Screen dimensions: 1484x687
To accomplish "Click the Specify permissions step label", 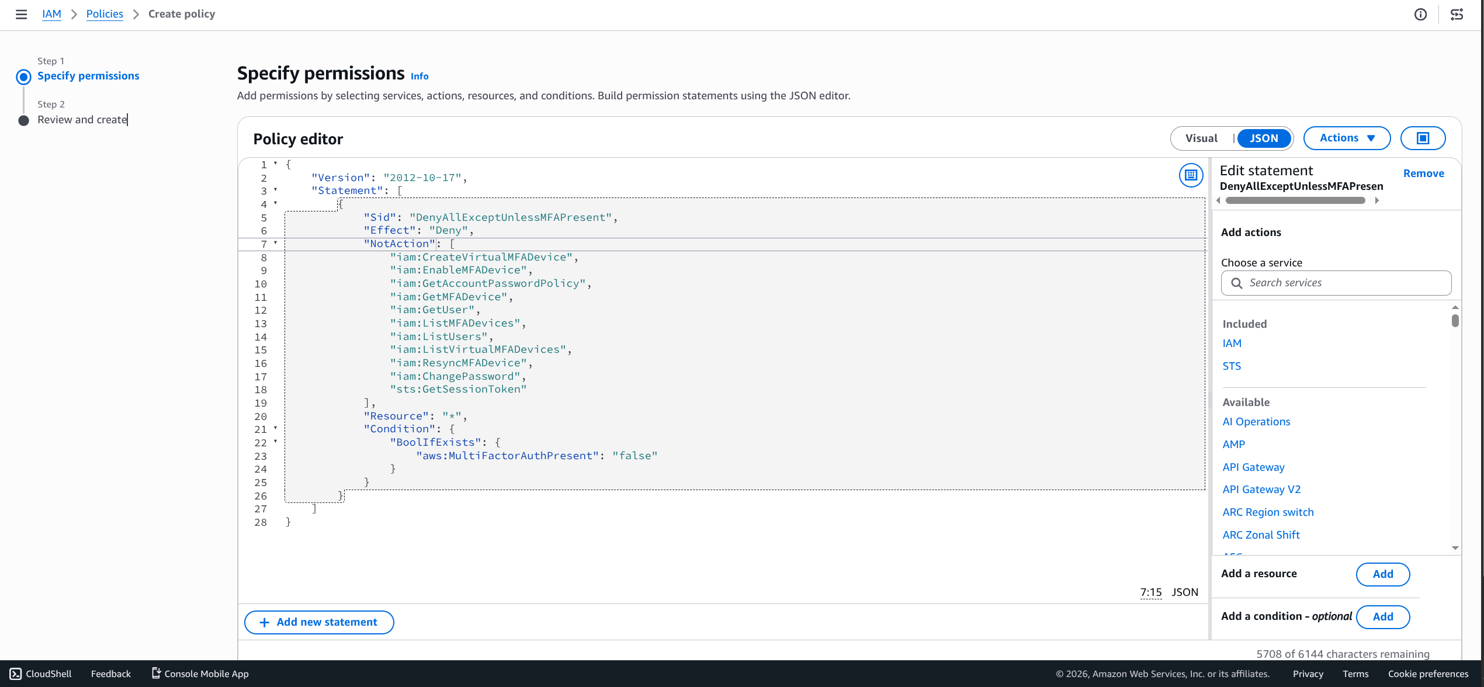I will pos(88,76).
